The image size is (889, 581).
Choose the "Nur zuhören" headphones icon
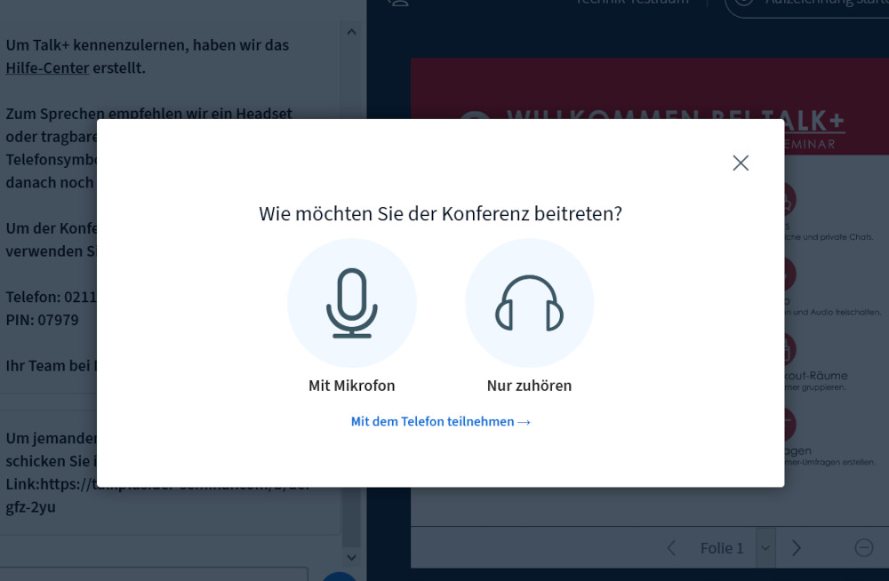[x=529, y=303]
